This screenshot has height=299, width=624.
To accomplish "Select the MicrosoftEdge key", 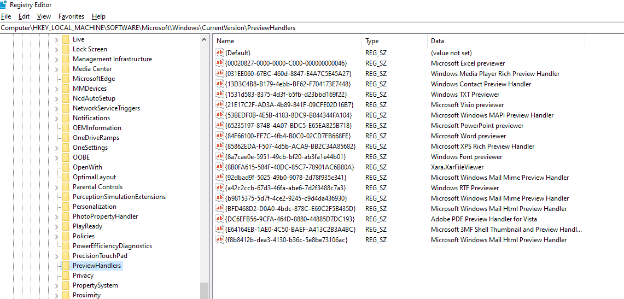I will pos(94,79).
